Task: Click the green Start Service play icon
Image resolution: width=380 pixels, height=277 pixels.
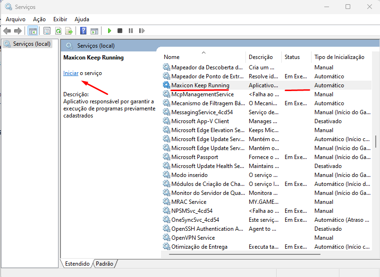Action: tap(110, 31)
